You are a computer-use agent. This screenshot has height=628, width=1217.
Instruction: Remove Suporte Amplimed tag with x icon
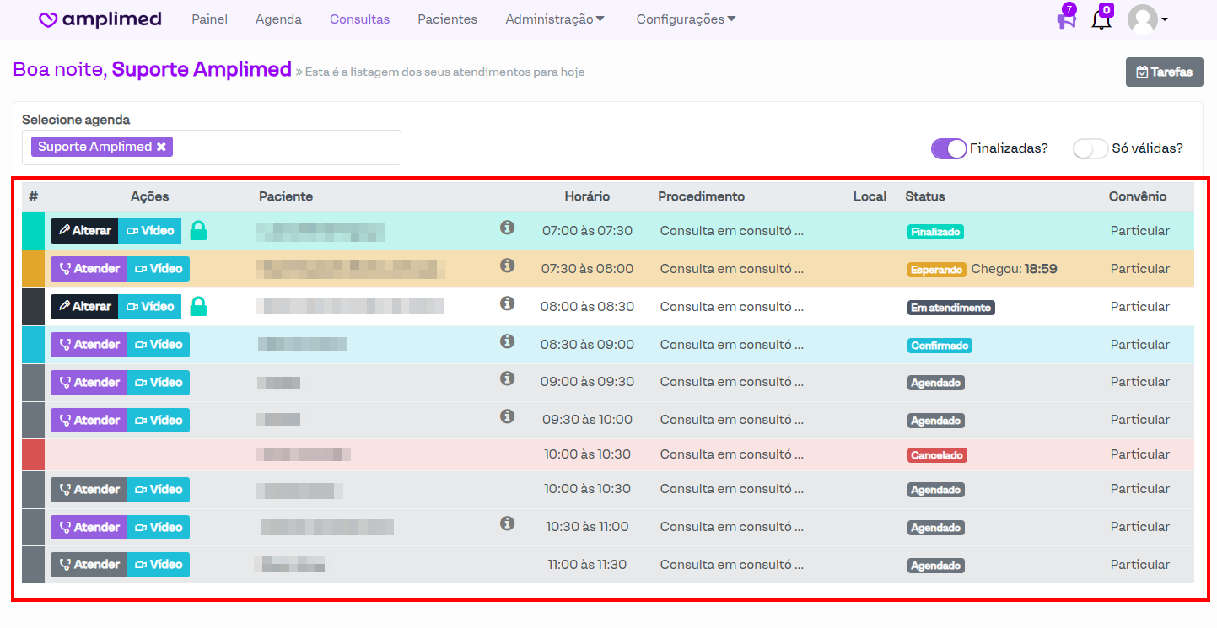point(161,147)
